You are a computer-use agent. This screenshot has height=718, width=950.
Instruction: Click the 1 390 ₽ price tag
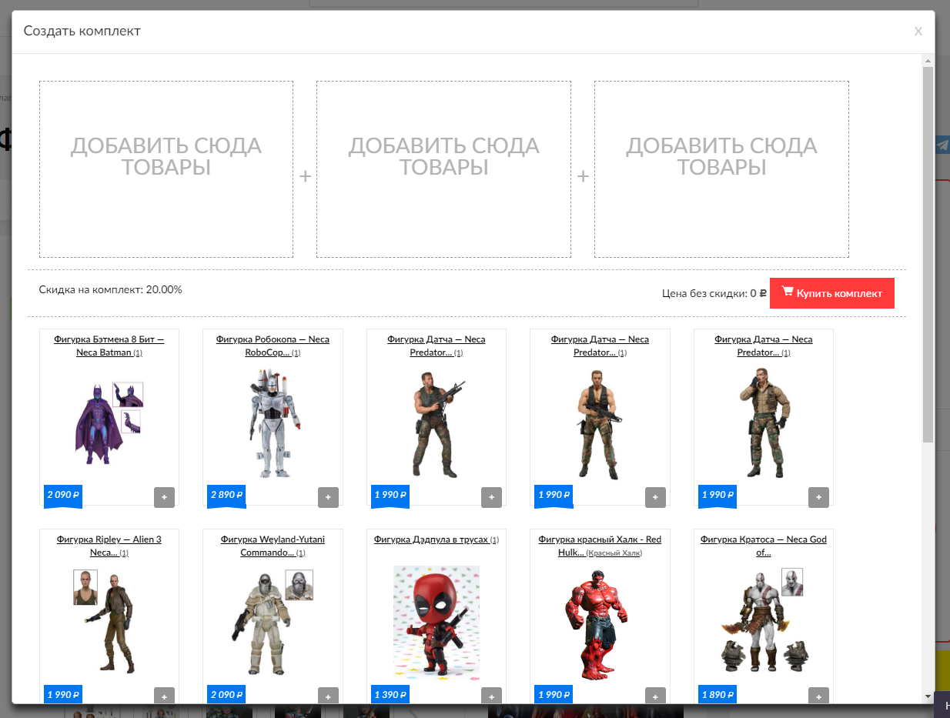click(390, 695)
